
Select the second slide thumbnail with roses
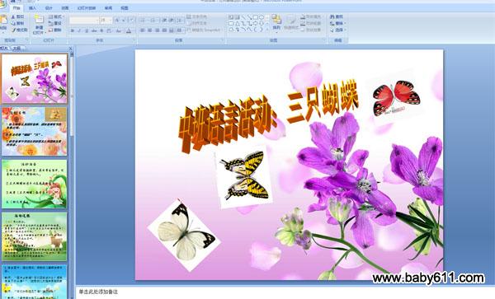[x=35, y=131]
